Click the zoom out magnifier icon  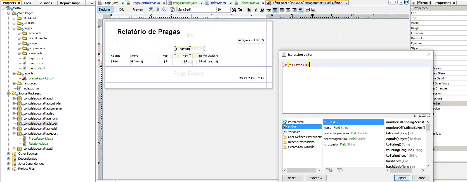tap(164, 9)
